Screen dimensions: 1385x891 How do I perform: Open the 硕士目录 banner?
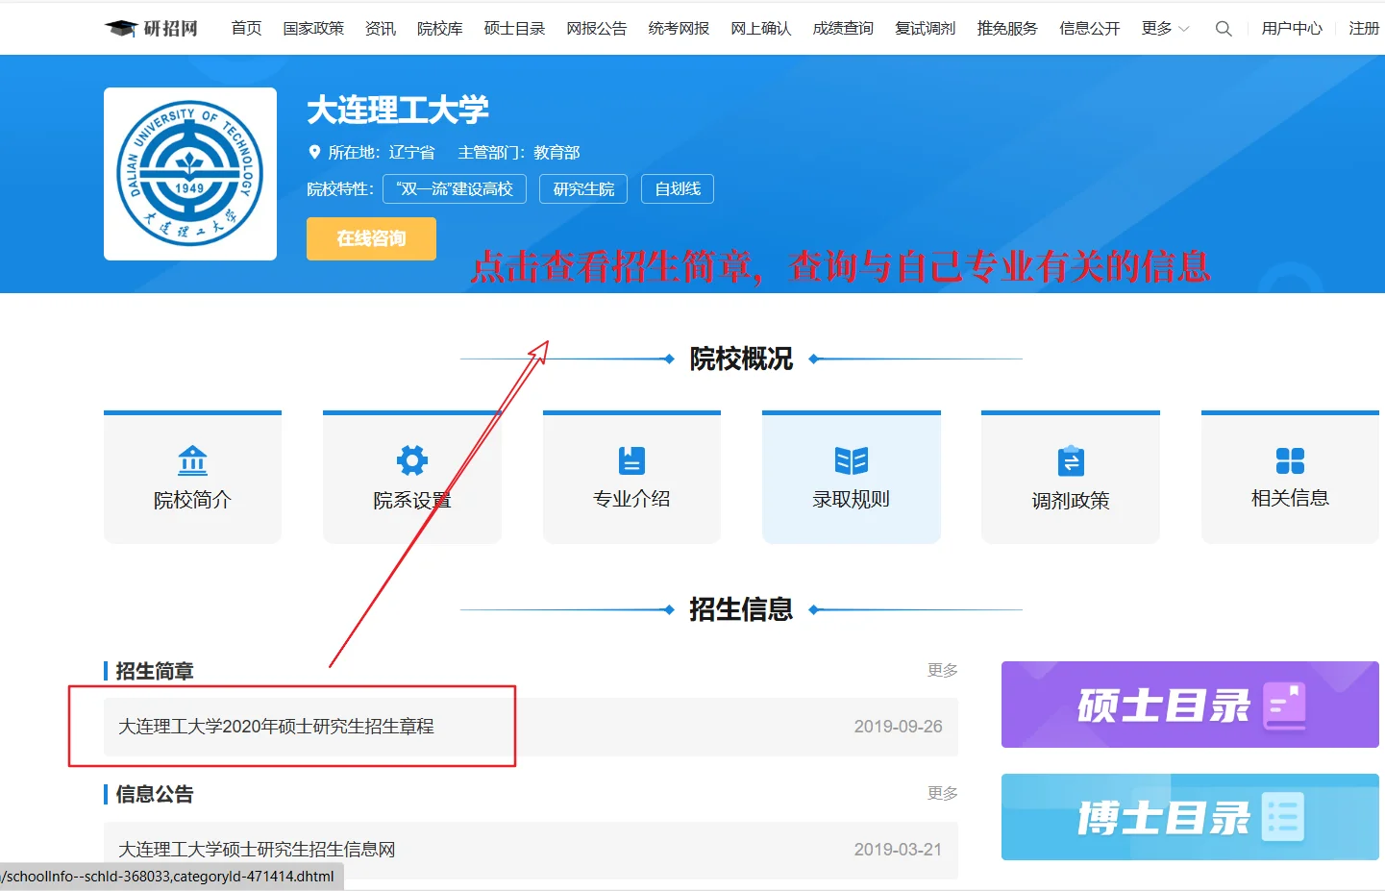(x=1189, y=705)
